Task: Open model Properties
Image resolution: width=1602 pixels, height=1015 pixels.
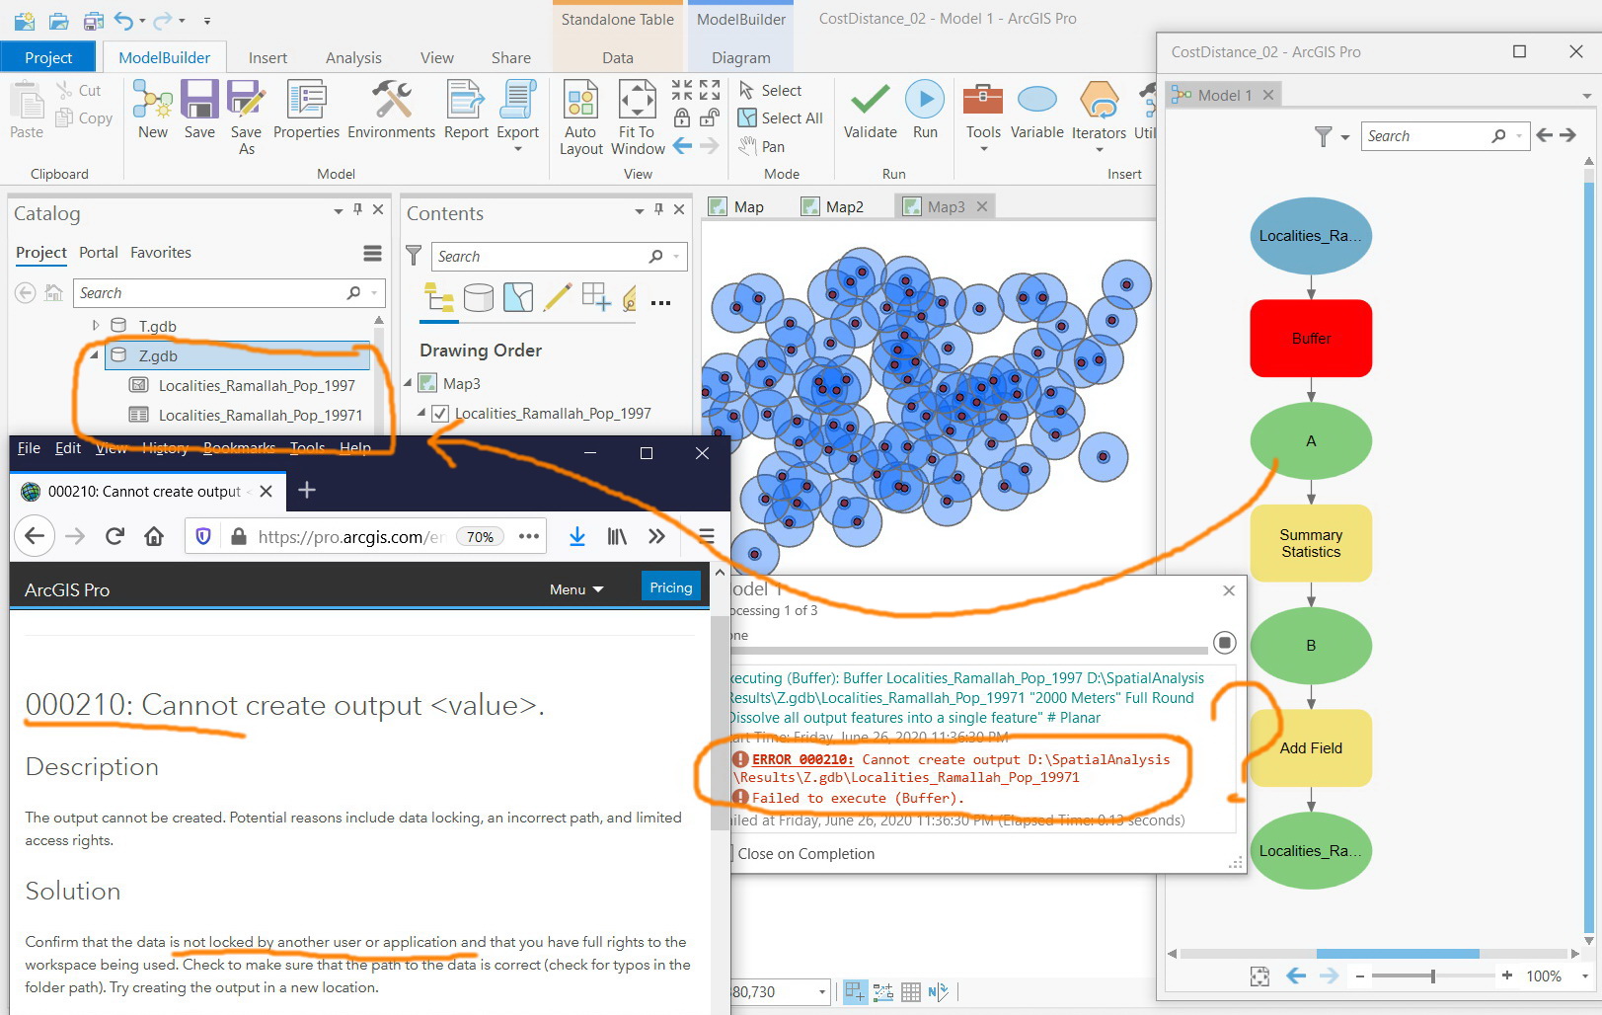Action: tap(306, 110)
